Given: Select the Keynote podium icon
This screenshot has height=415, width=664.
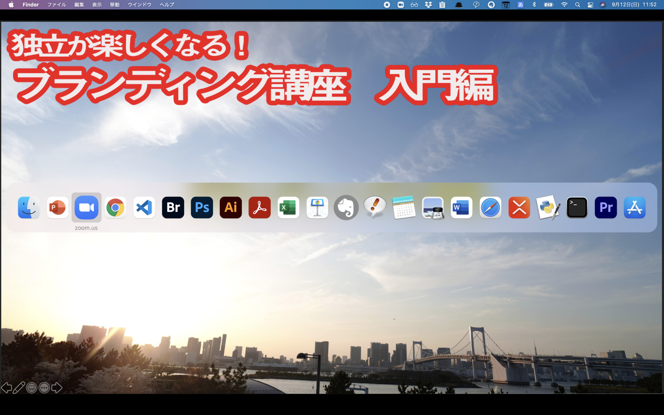Looking at the screenshot, I should pos(317,208).
